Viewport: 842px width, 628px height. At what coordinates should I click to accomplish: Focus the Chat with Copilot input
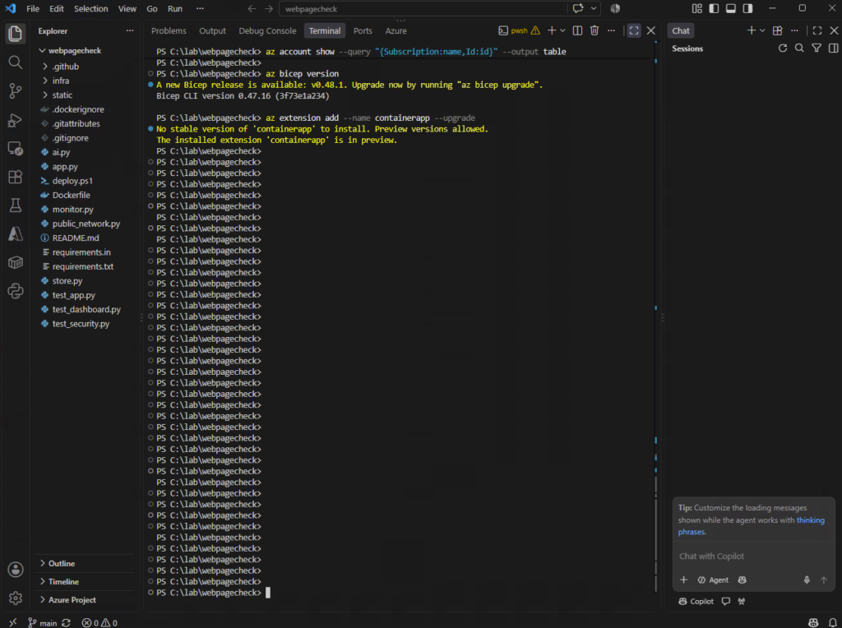pyautogui.click(x=753, y=556)
